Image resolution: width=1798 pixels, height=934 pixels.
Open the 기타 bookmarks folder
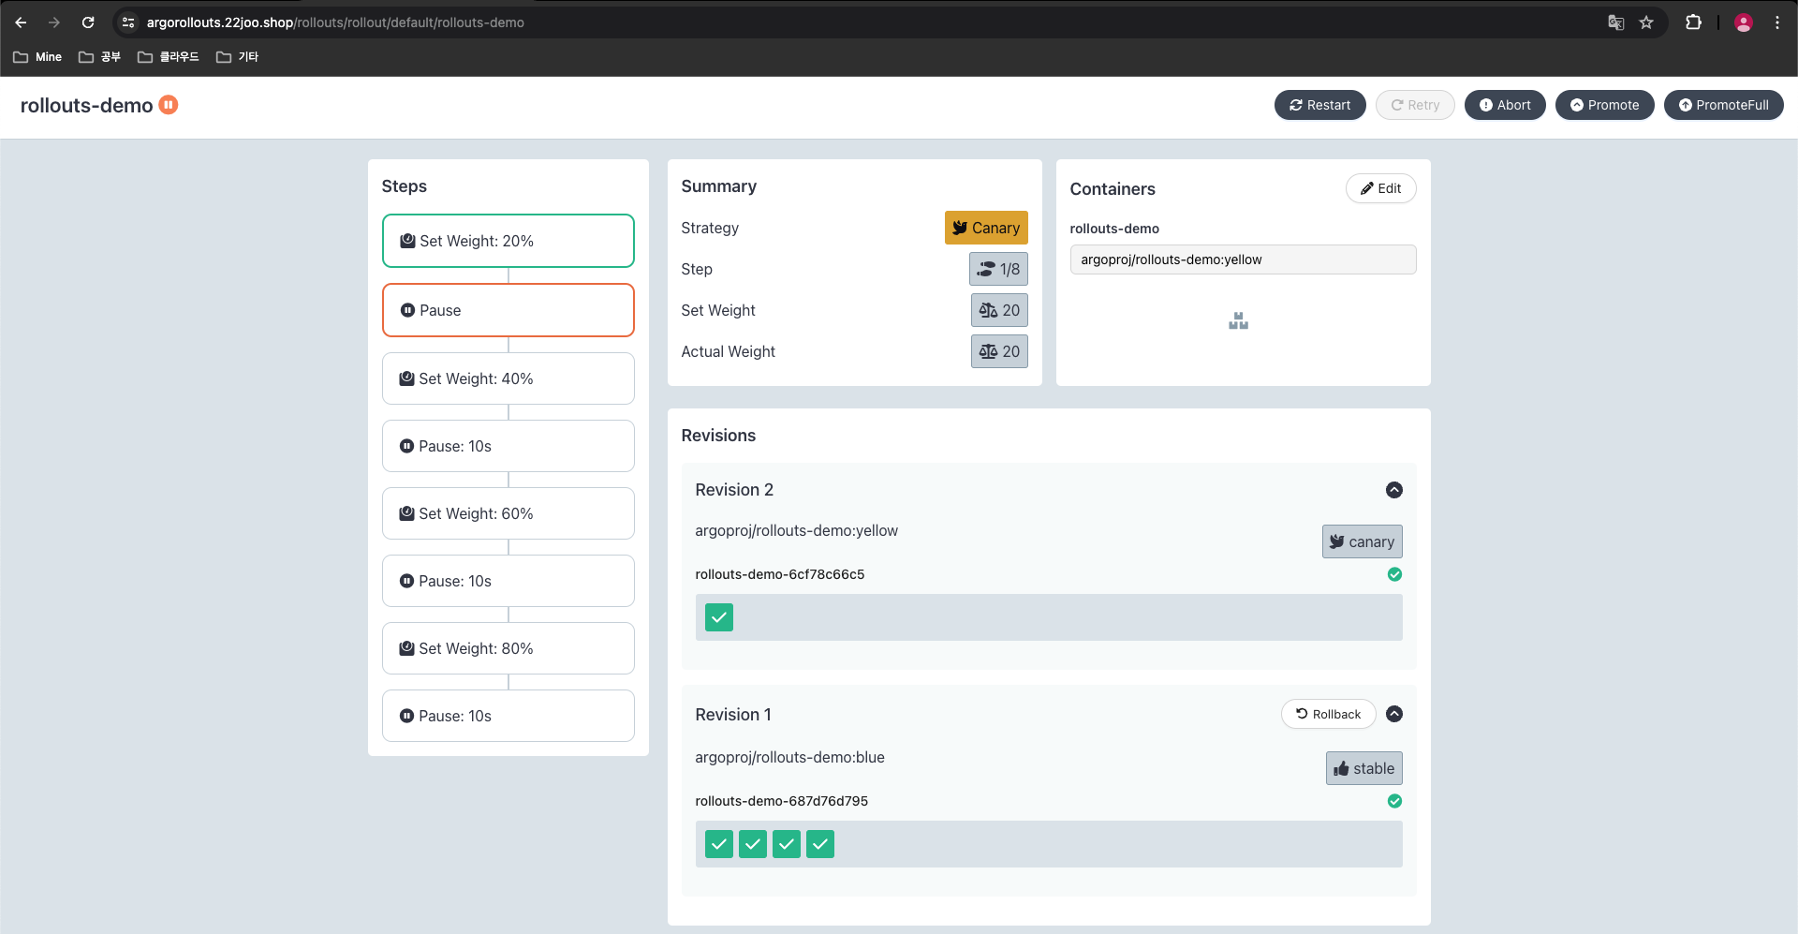238,57
